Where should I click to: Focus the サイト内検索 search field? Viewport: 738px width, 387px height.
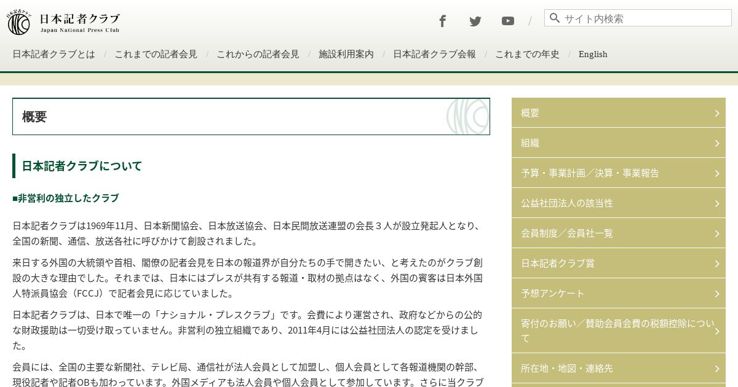click(638, 18)
